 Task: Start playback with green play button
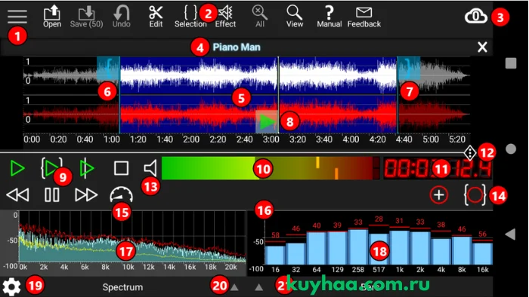[17, 168]
